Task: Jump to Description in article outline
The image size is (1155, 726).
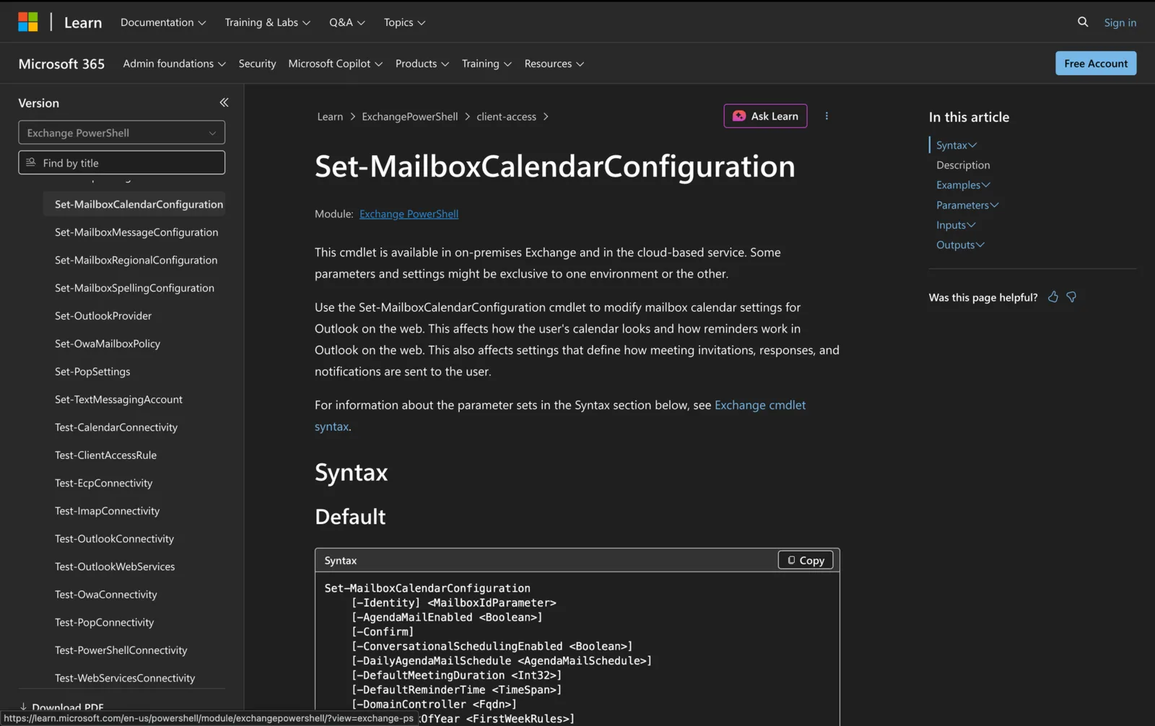Action: click(963, 165)
